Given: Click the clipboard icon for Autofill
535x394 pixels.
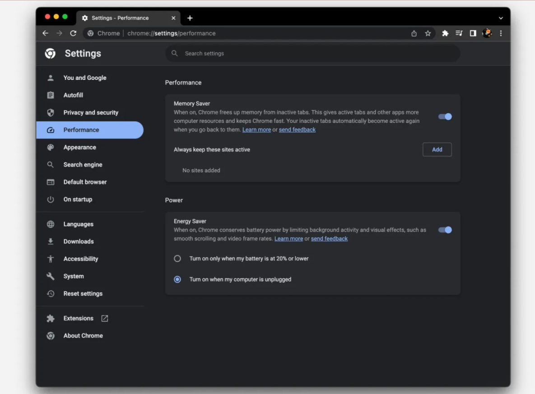Looking at the screenshot, I should (x=51, y=95).
